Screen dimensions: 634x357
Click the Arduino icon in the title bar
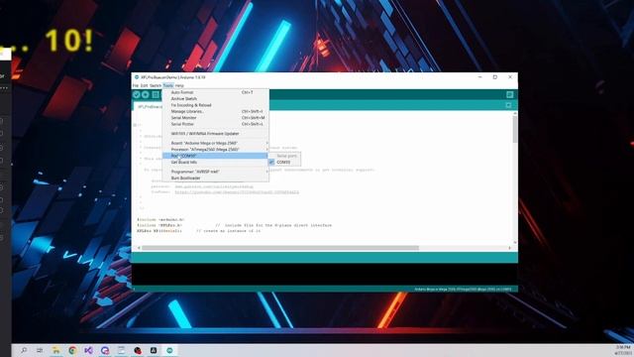(137, 77)
